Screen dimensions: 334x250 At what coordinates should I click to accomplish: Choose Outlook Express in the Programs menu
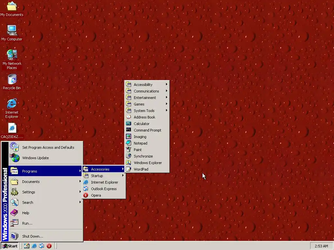[x=103, y=189]
